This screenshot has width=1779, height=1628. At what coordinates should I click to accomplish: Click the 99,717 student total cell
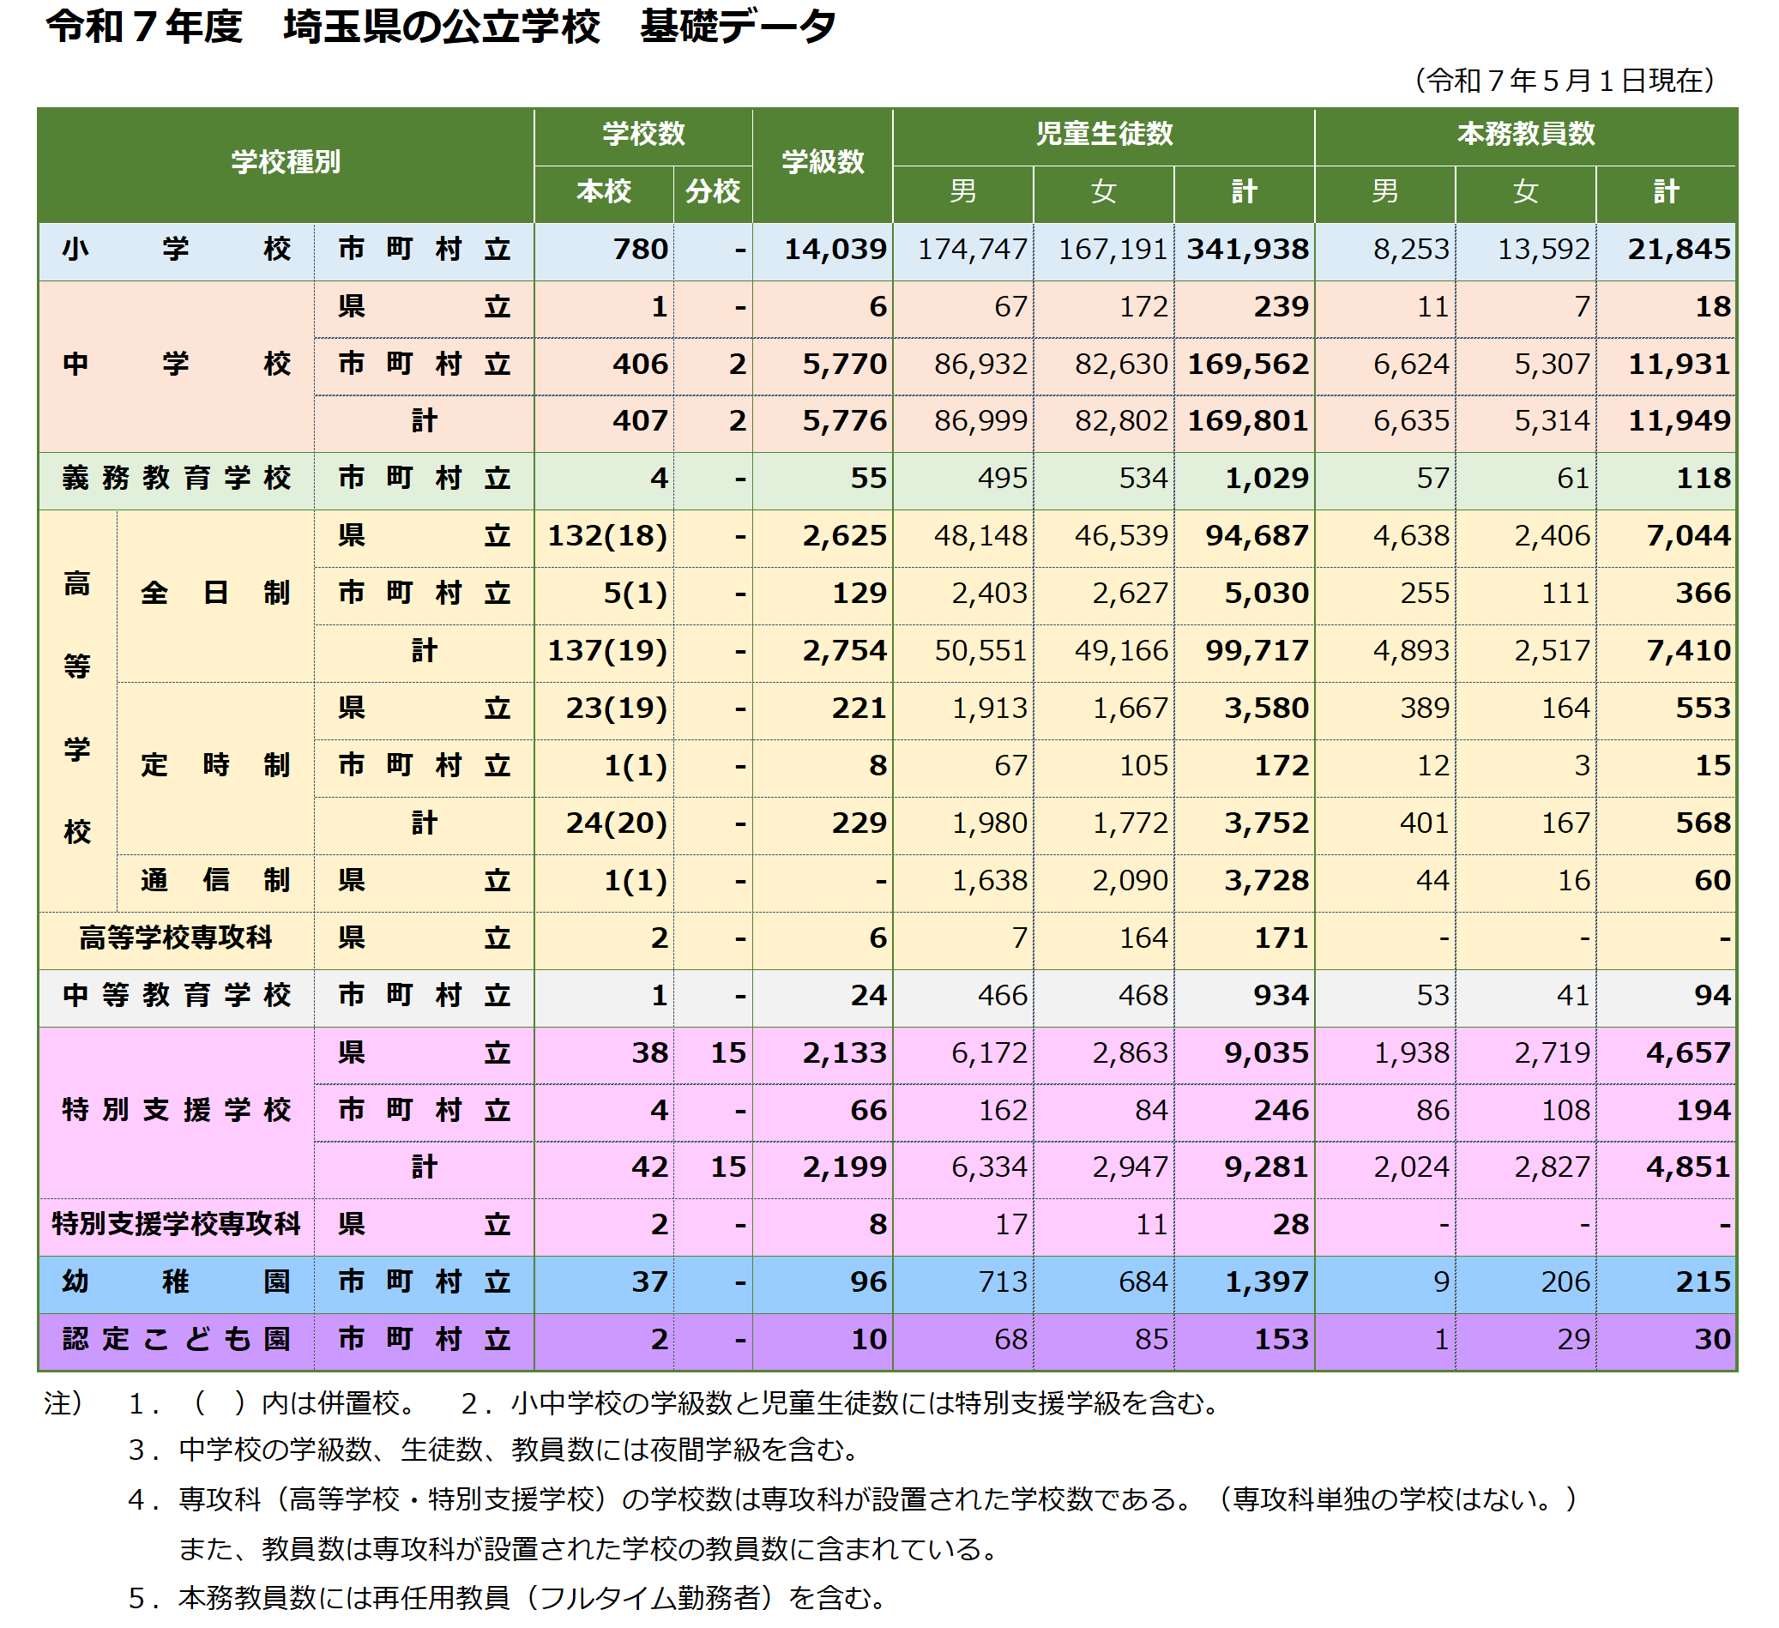1245,651
